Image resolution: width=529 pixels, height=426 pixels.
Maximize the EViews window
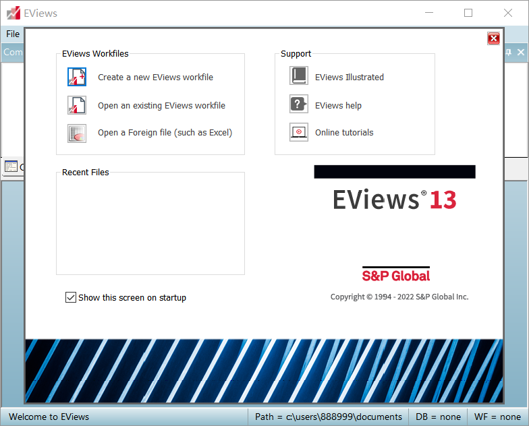(468, 13)
